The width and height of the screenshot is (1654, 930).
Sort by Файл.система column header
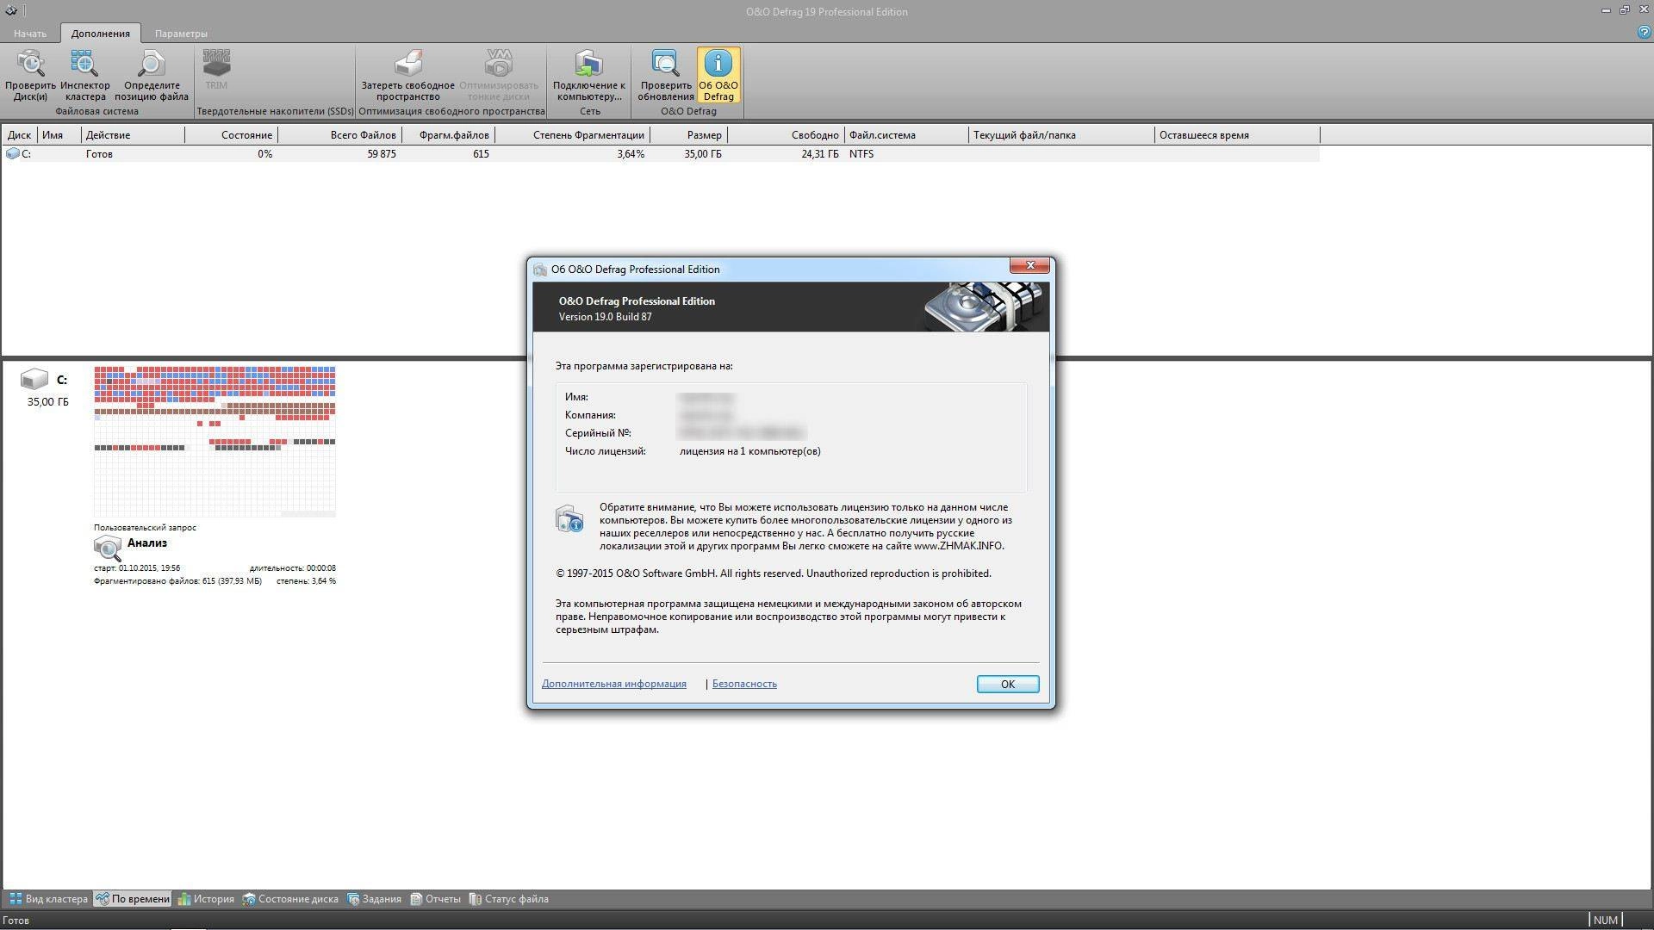coord(906,135)
